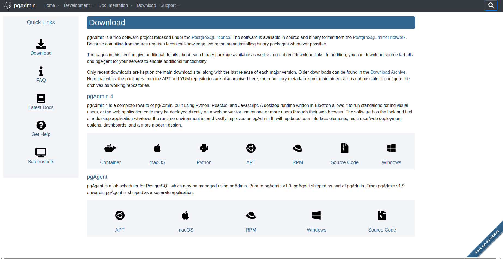Select the Apple macOS icon under pgAgent
The height and width of the screenshot is (259, 503).
[x=185, y=215]
